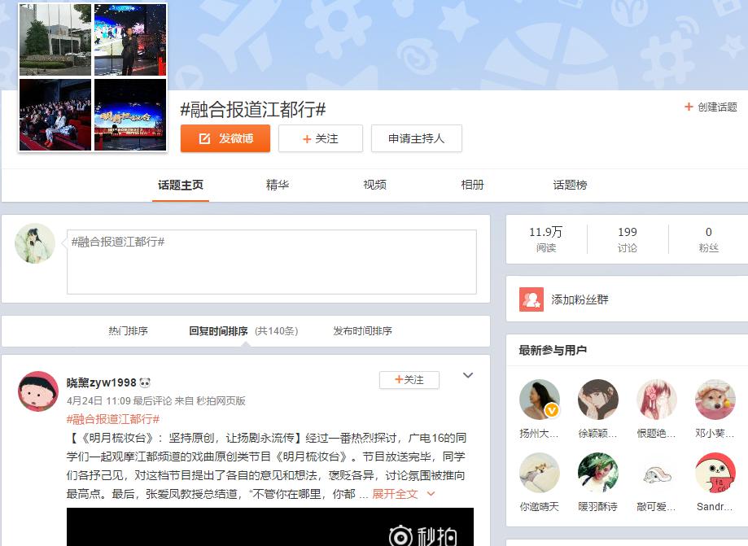The height and width of the screenshot is (546, 748).
Task: Open 徐颖颖 user avatar
Action: click(x=597, y=400)
